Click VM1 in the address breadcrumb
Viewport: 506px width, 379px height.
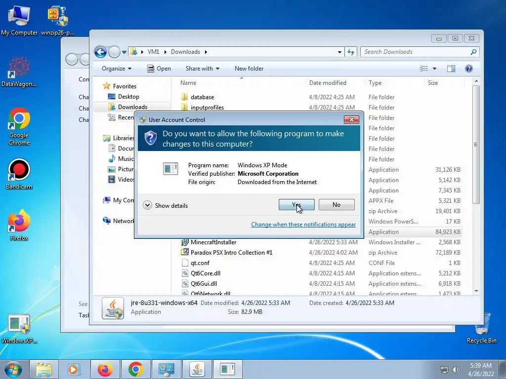point(153,52)
